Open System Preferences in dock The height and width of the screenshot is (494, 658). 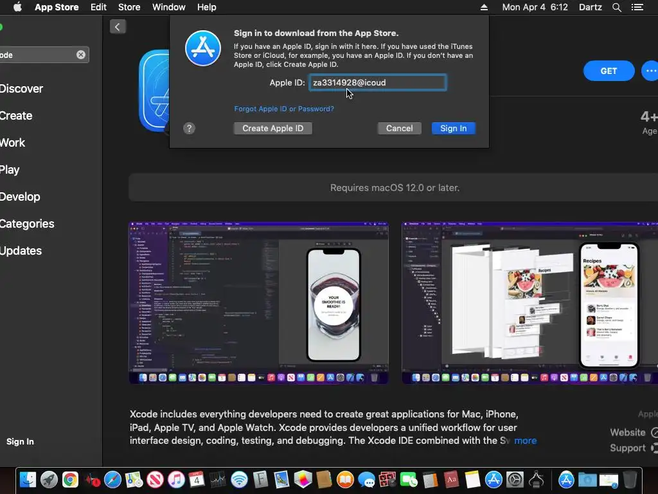515,480
